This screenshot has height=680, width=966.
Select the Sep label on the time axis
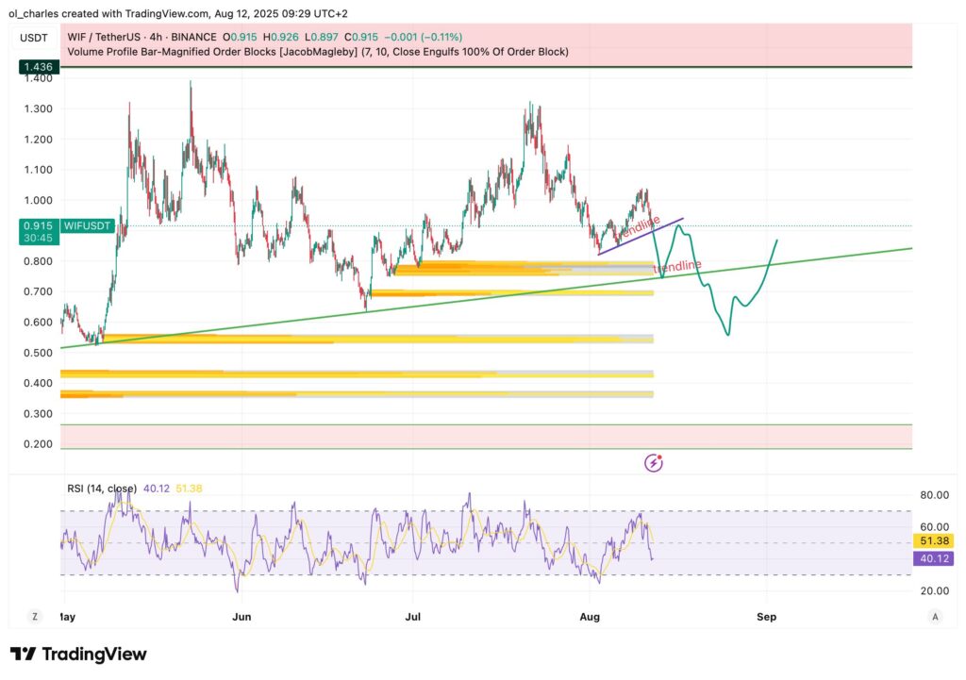[x=766, y=617]
